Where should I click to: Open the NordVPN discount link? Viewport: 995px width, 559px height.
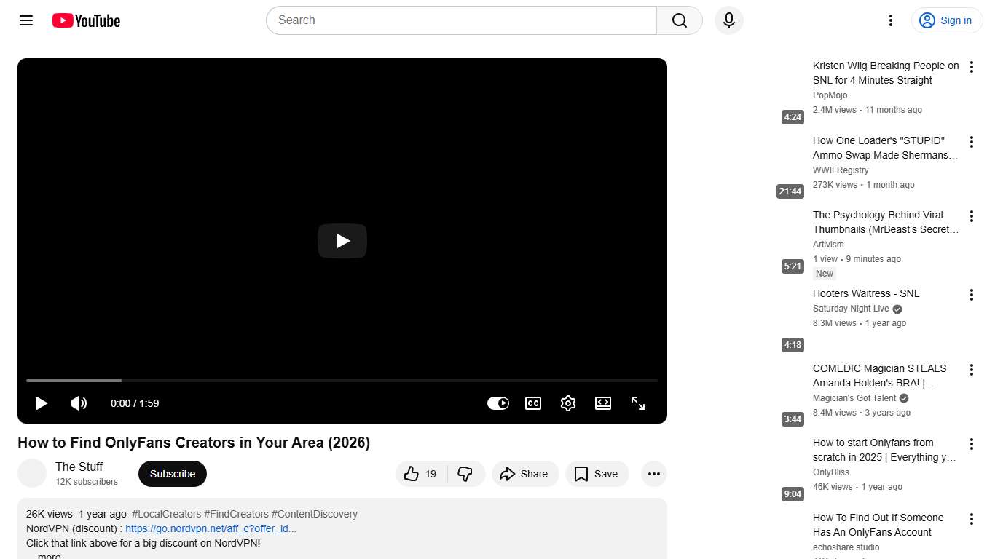point(211,528)
